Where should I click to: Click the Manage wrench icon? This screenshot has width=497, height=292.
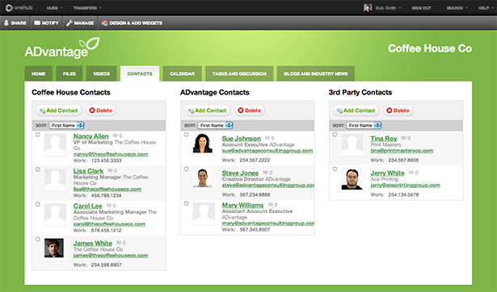(69, 23)
